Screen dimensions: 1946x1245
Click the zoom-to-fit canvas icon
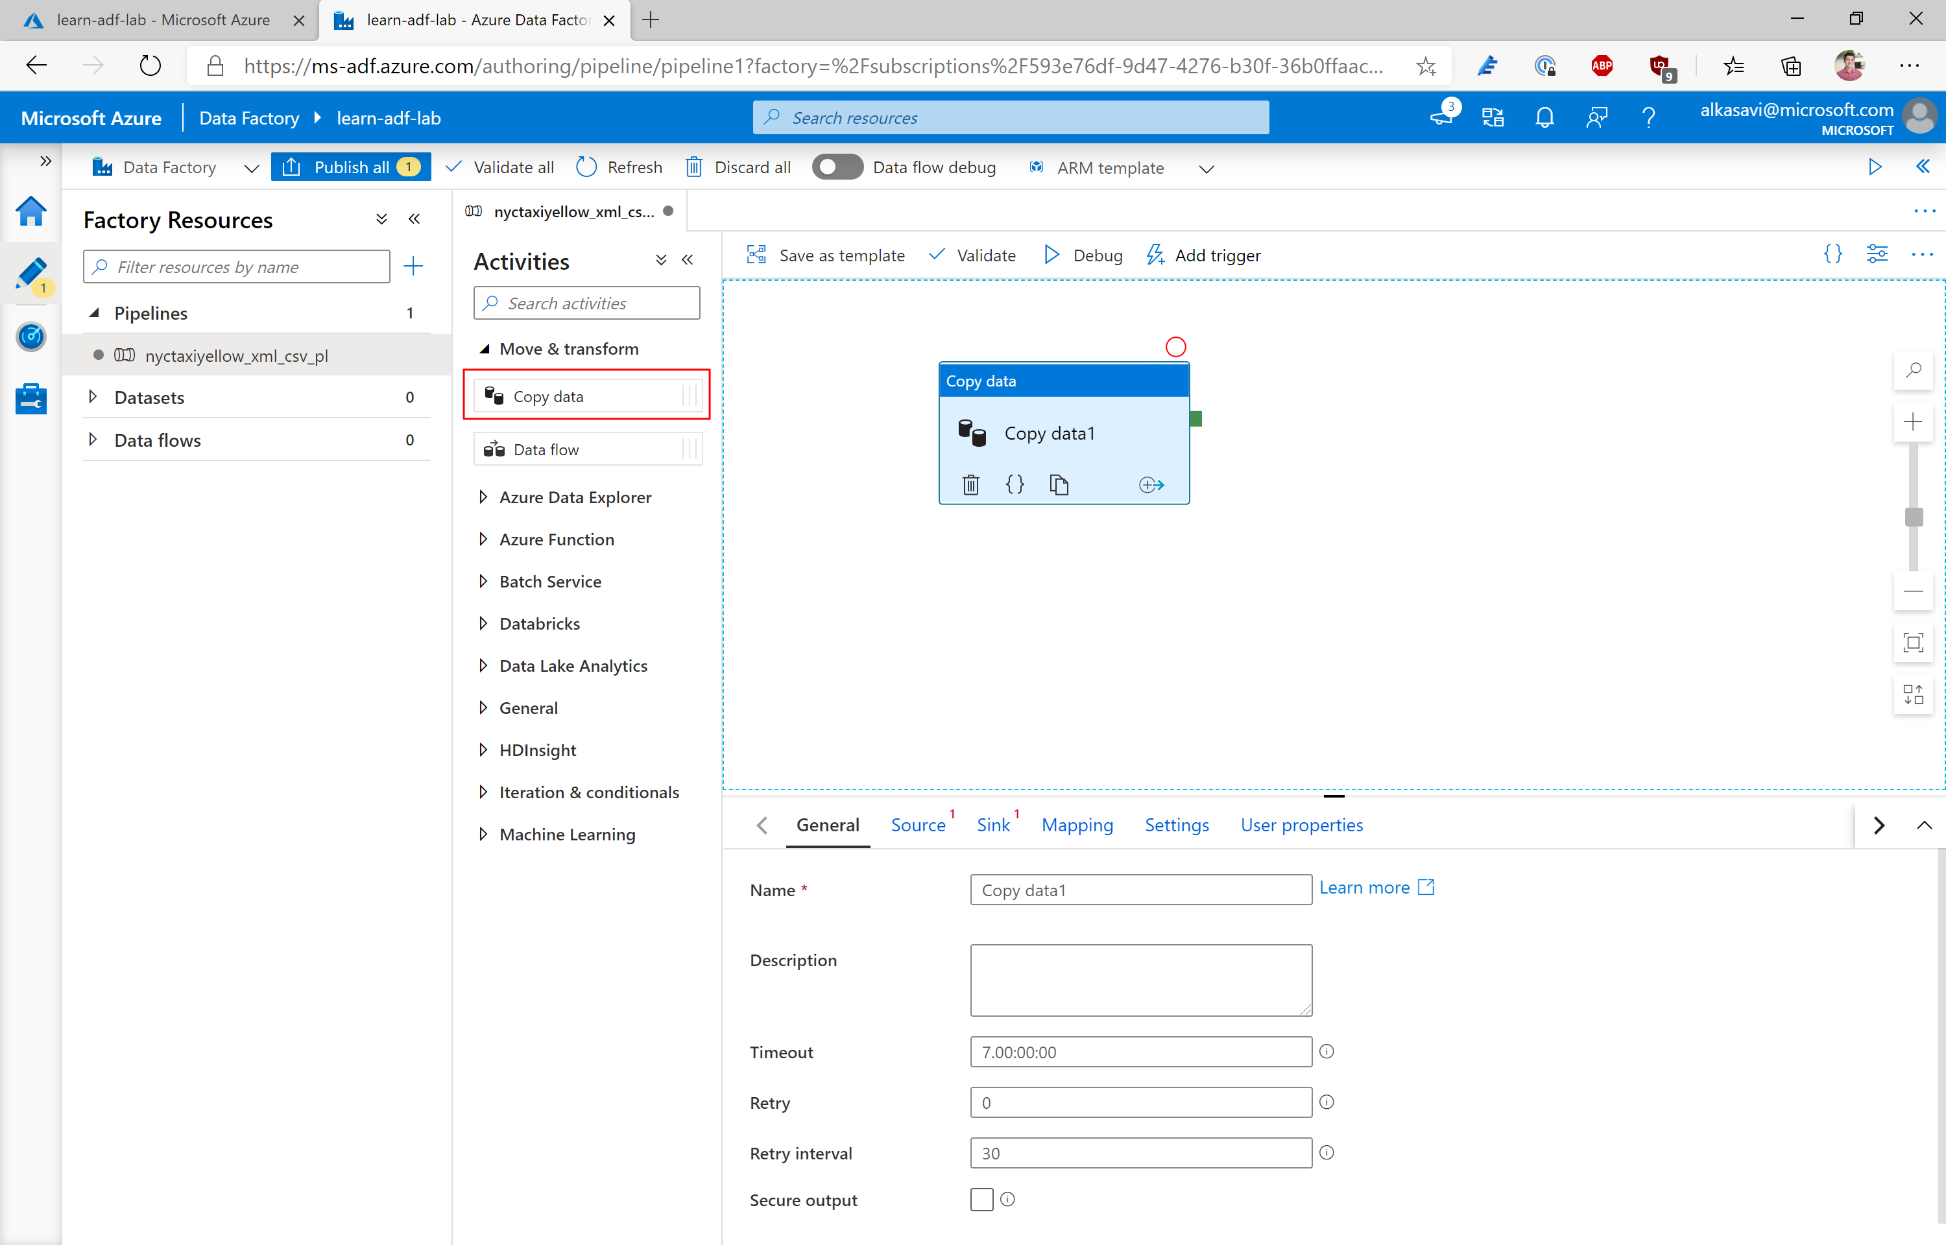point(1912,643)
